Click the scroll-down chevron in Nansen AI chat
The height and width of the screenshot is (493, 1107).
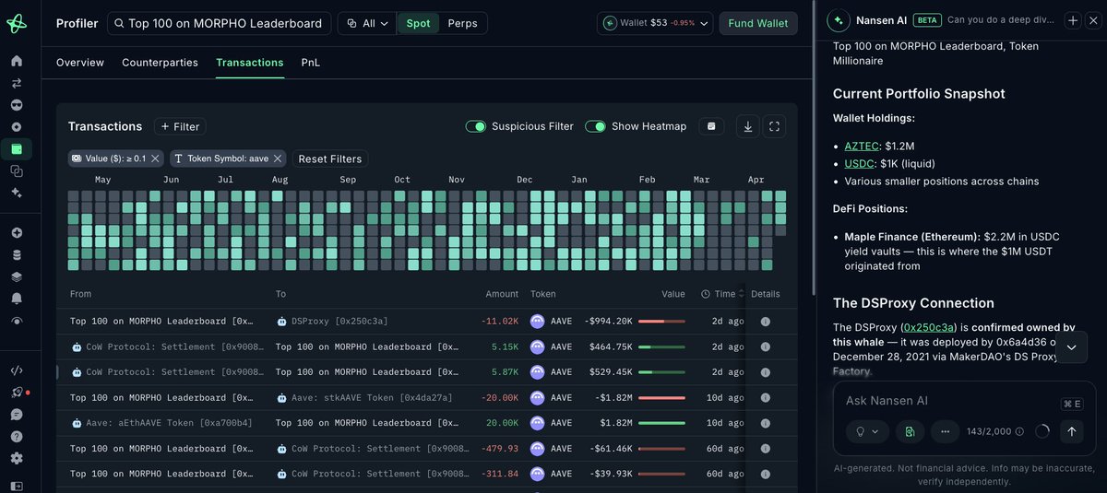pyautogui.click(x=1071, y=347)
